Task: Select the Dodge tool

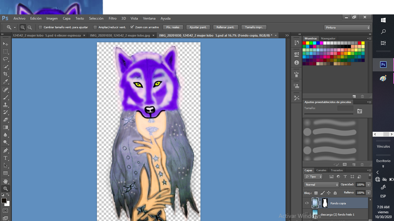Action: click(5, 142)
